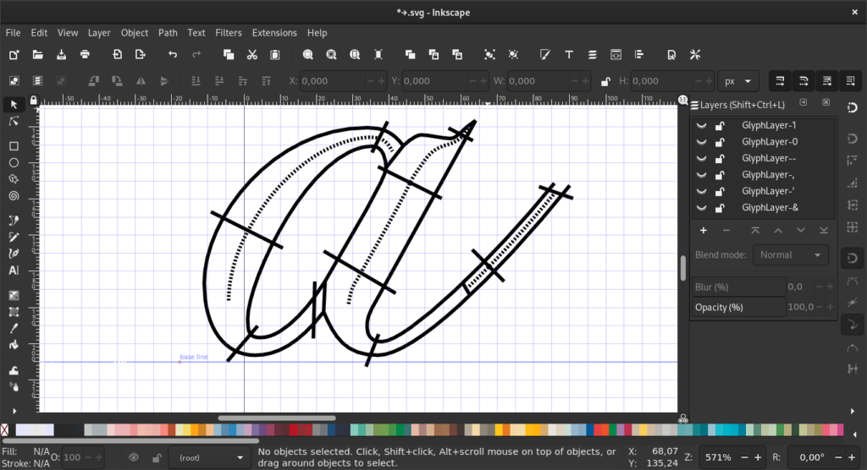Select the Text tool in toolbox
The height and width of the screenshot is (470, 867).
pos(14,271)
